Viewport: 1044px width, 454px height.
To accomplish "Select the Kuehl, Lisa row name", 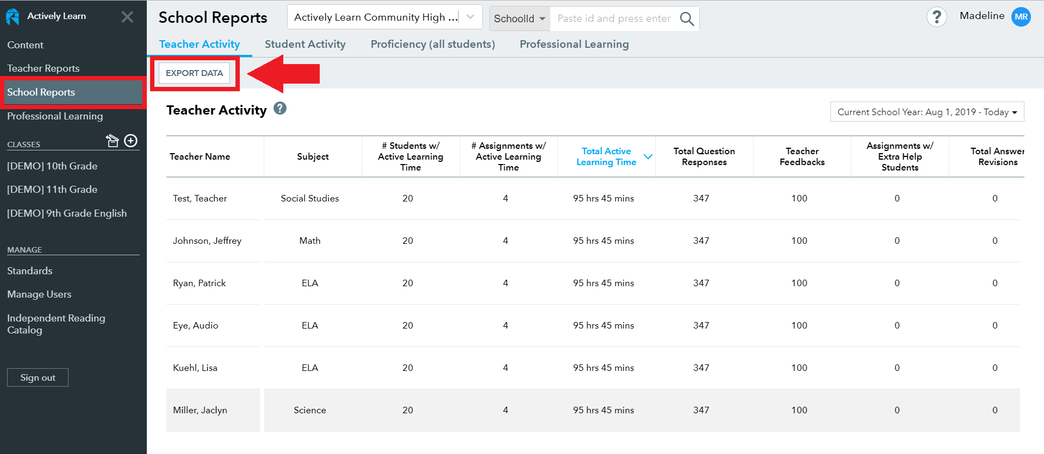I will click(195, 368).
